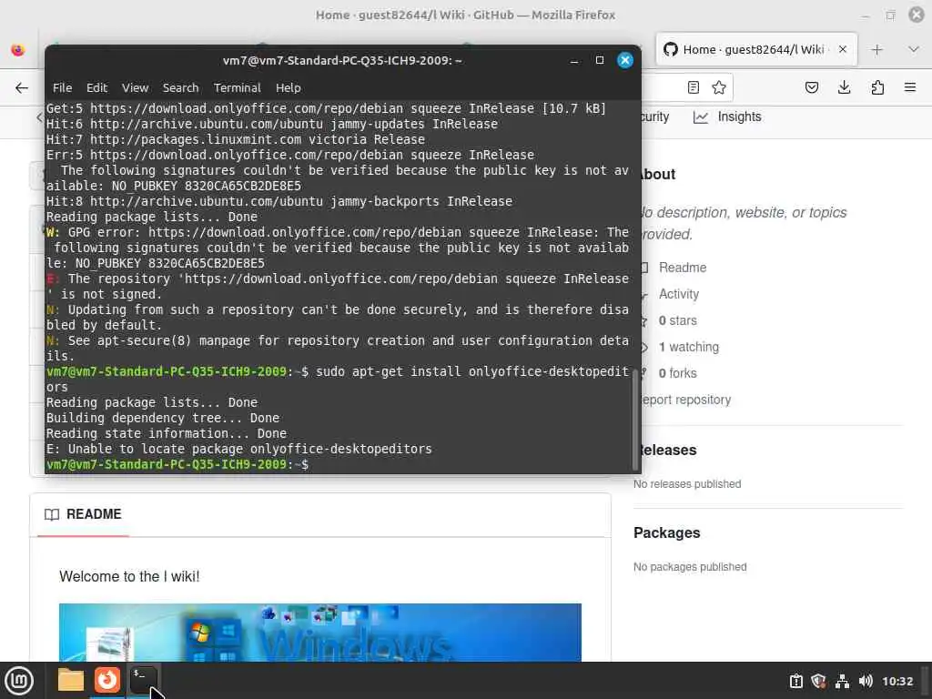Toggle Firefox reader view icon

coord(693,88)
